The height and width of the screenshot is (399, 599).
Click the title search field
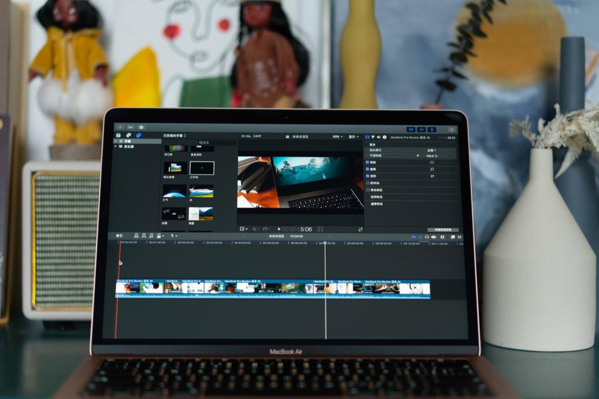(x=216, y=142)
